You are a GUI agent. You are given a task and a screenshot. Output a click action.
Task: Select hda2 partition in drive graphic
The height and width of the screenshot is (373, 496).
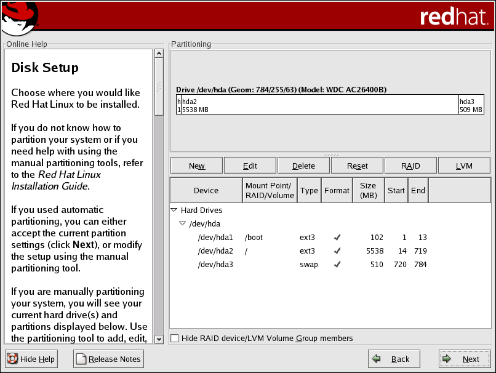[319, 104]
